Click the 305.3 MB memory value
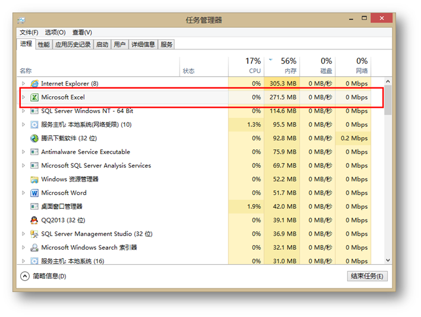421x317 pixels. (283, 83)
